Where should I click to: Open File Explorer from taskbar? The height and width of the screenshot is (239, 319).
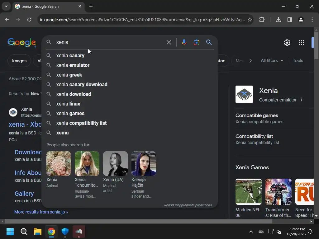coord(38,232)
